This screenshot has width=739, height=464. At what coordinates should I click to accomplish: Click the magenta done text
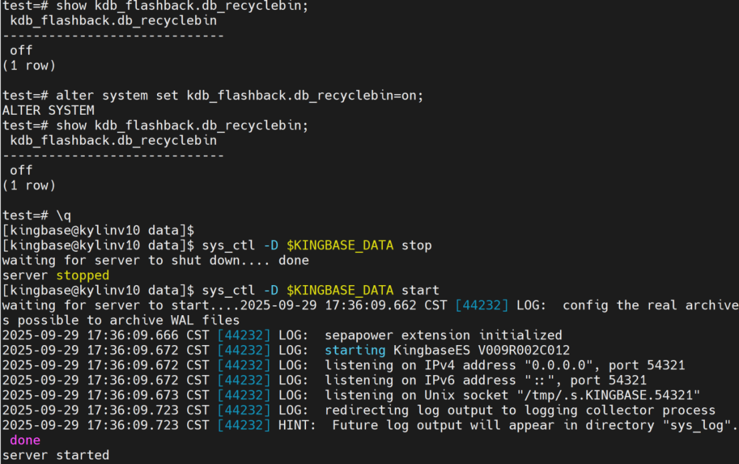[x=25, y=440]
